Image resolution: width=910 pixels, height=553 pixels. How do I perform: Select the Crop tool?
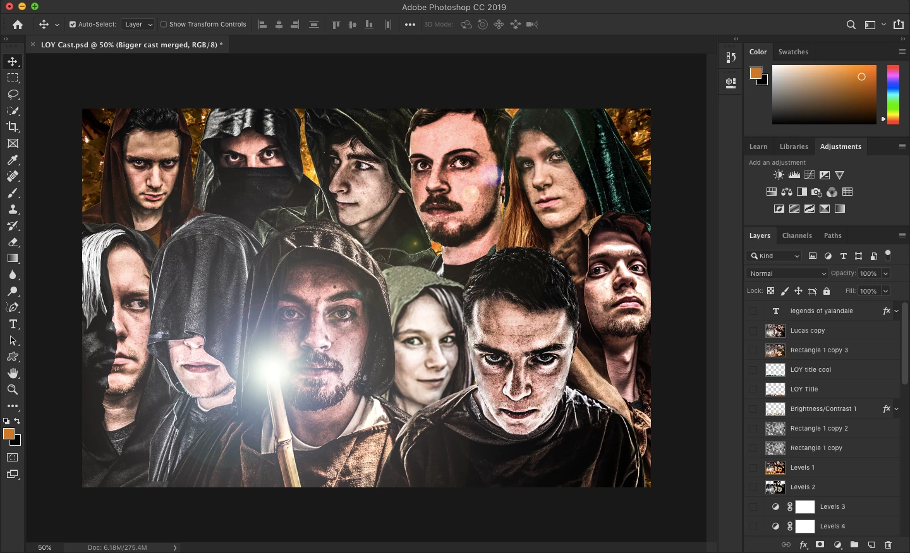click(x=13, y=127)
